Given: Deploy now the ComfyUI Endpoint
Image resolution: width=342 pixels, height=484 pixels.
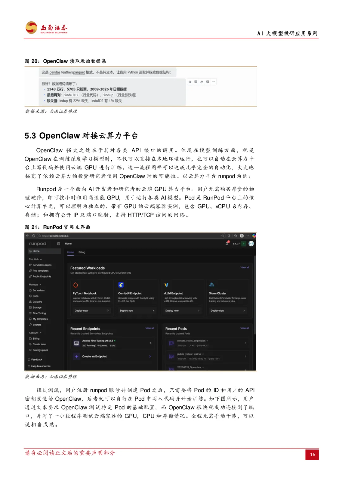Looking at the screenshot, I should click(137, 310).
